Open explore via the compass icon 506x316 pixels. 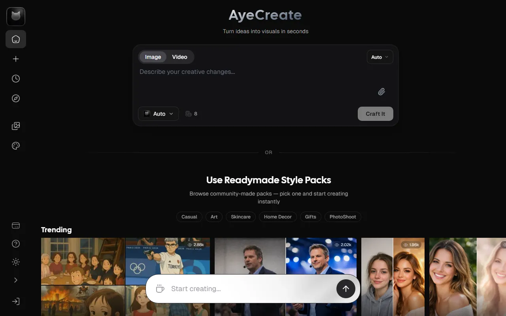[16, 98]
